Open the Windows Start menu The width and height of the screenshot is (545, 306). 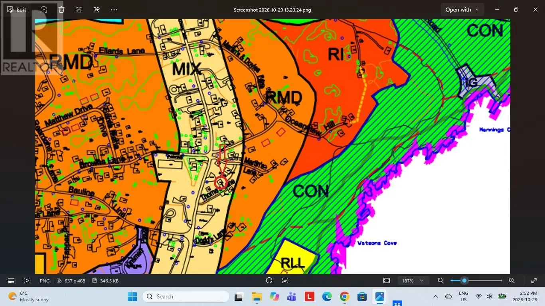pyautogui.click(x=132, y=296)
